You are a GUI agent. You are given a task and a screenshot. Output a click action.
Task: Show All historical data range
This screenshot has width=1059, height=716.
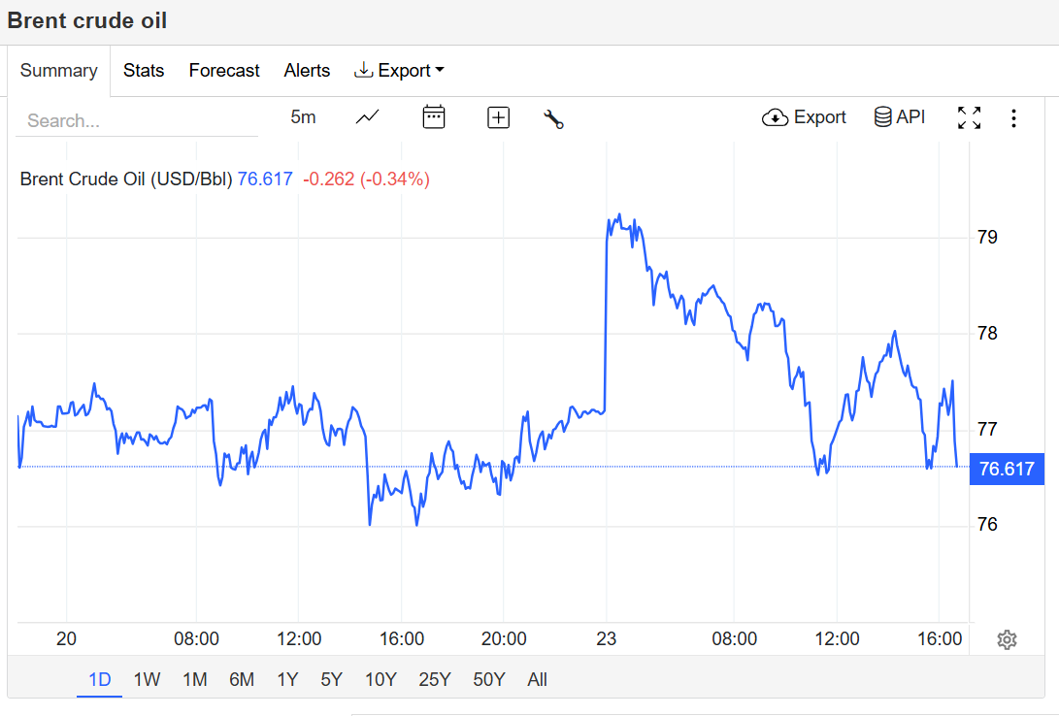coord(538,679)
